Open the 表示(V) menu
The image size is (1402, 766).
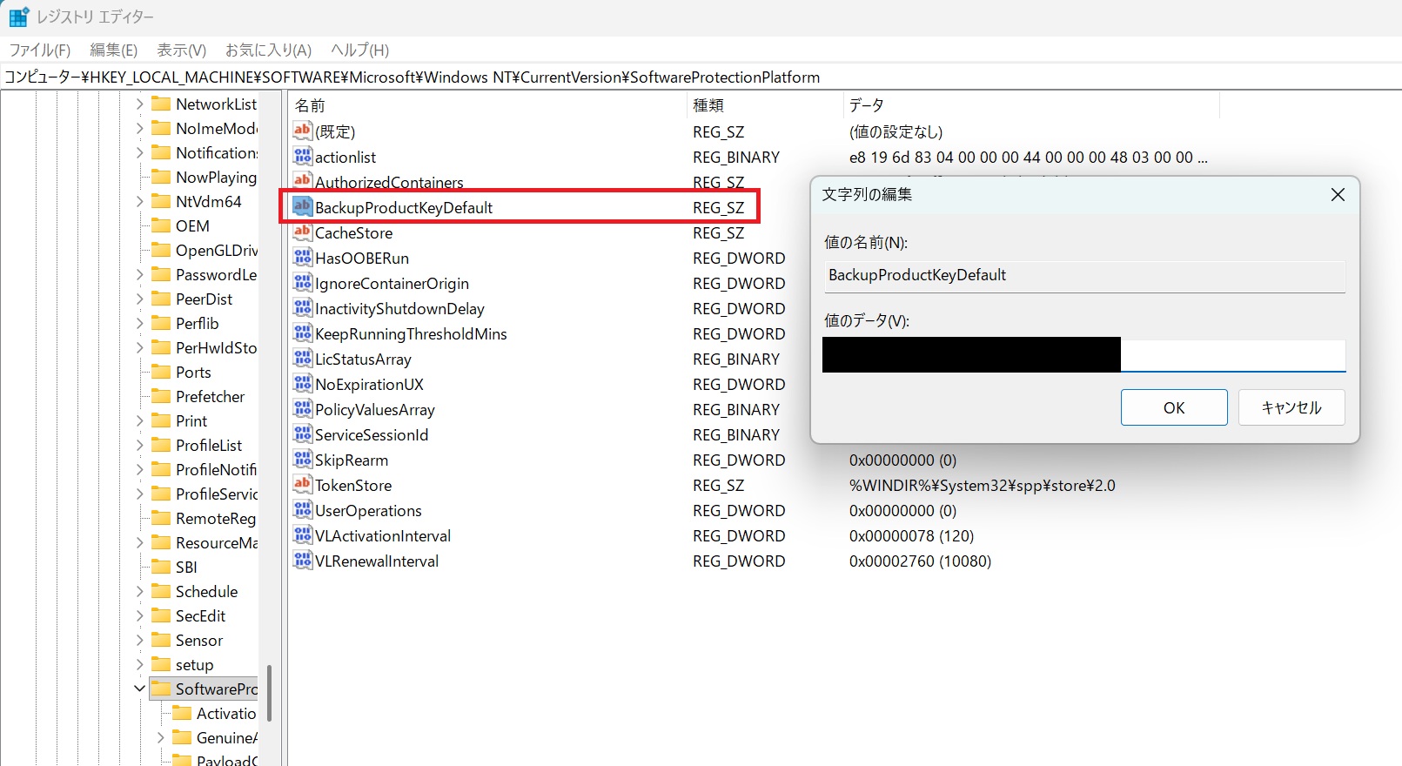point(181,50)
